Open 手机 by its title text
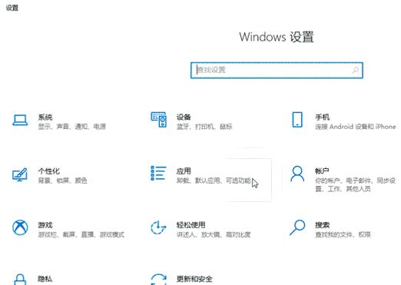Viewport: 401px width, 285px height. tap(322, 118)
